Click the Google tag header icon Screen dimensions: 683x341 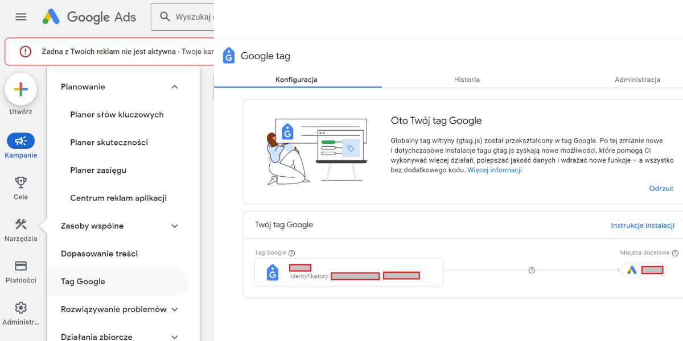pyautogui.click(x=229, y=56)
